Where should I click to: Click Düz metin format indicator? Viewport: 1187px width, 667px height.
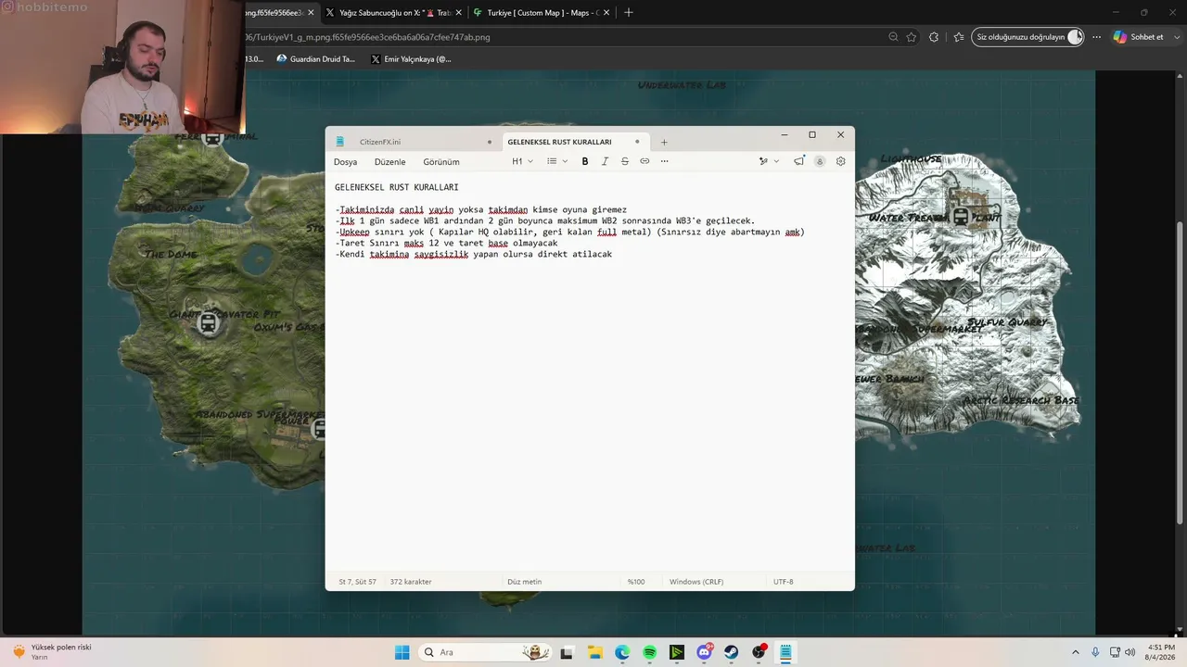click(524, 582)
